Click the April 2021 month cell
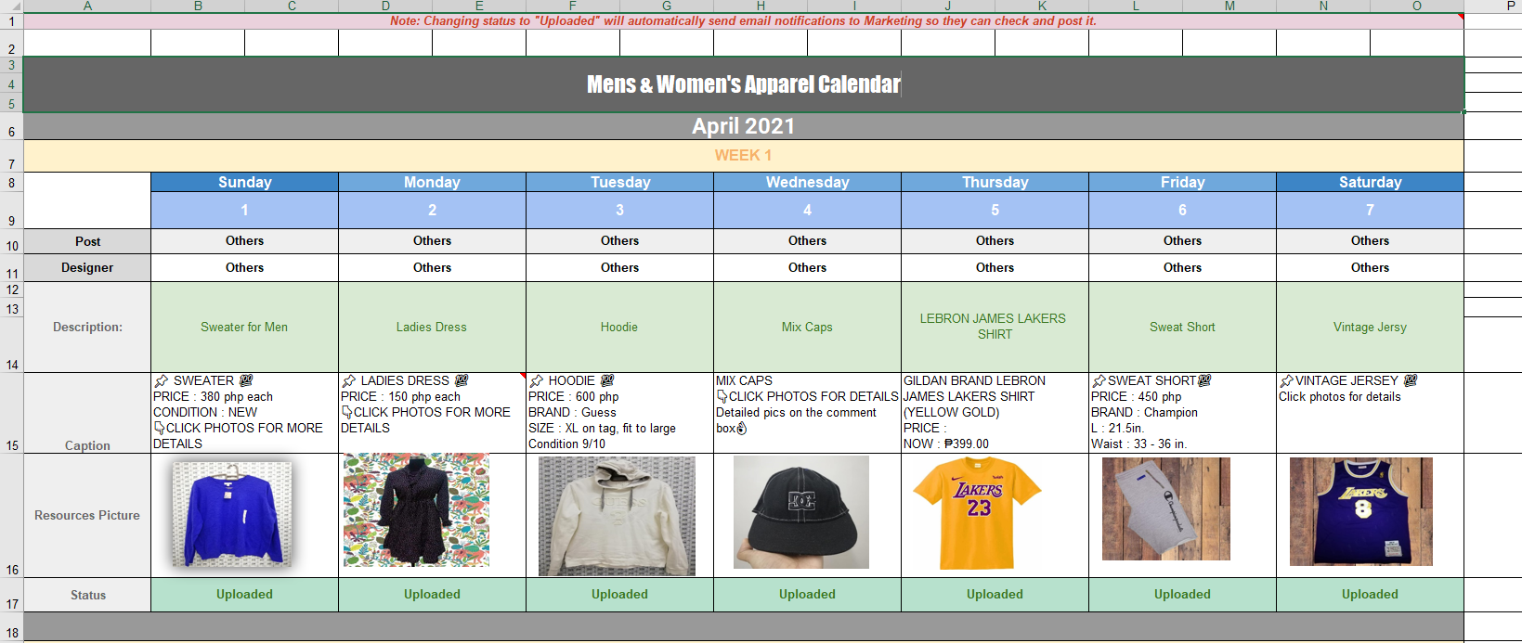 743,126
